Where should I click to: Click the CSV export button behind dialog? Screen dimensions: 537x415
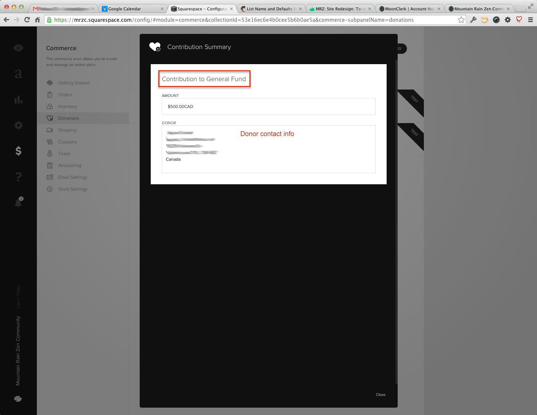tap(402, 49)
